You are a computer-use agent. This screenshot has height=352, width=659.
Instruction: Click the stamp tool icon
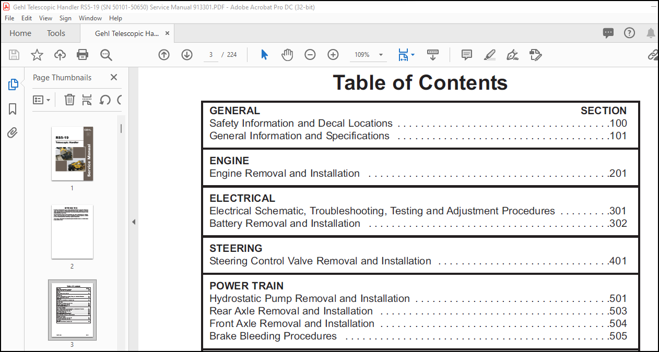tap(535, 55)
